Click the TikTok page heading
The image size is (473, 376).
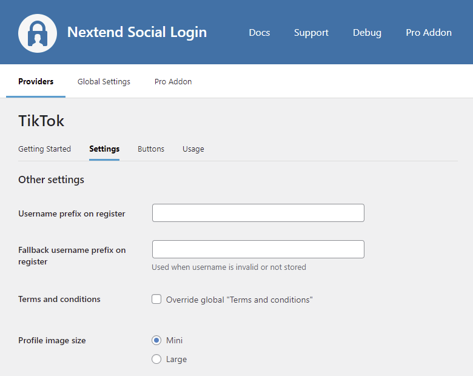click(41, 121)
